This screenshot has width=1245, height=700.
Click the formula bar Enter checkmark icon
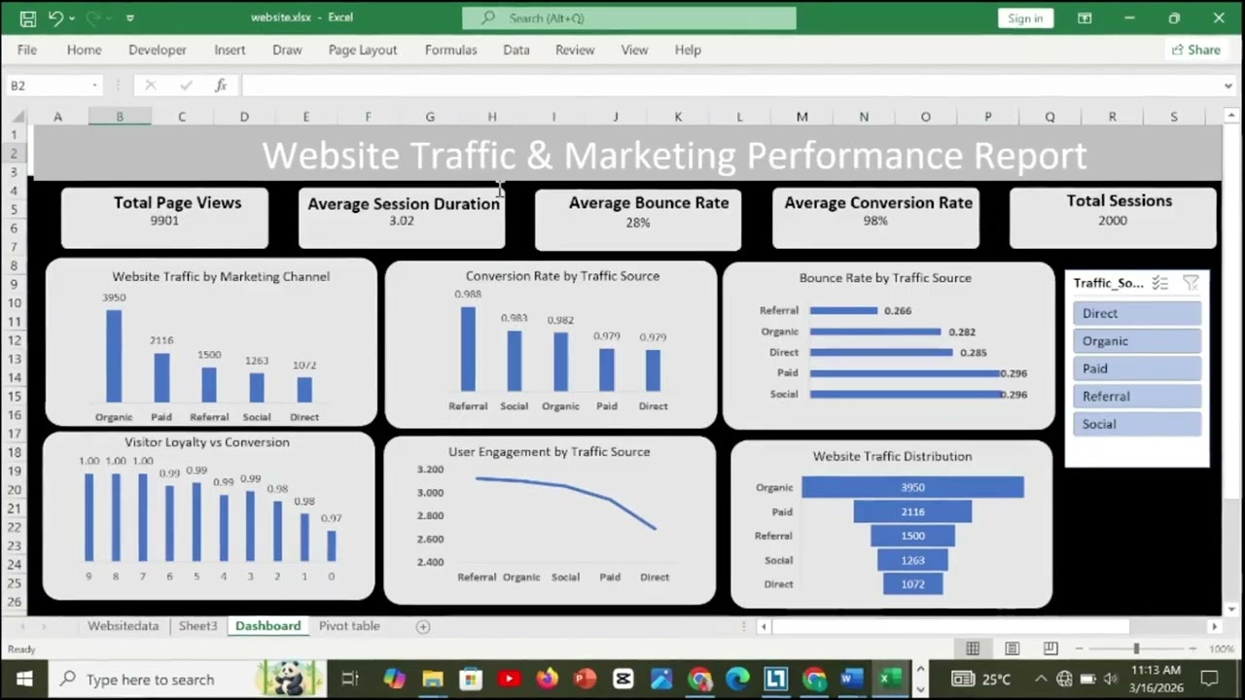click(185, 86)
